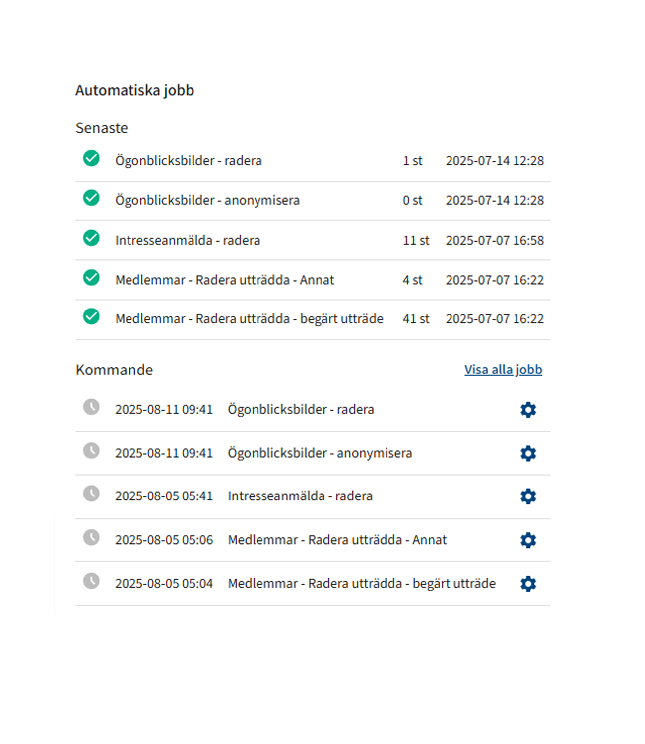This screenshot has height=744, width=645.
Task: Click the scheduled time 2025-08-05 05:06
Action: (x=164, y=540)
